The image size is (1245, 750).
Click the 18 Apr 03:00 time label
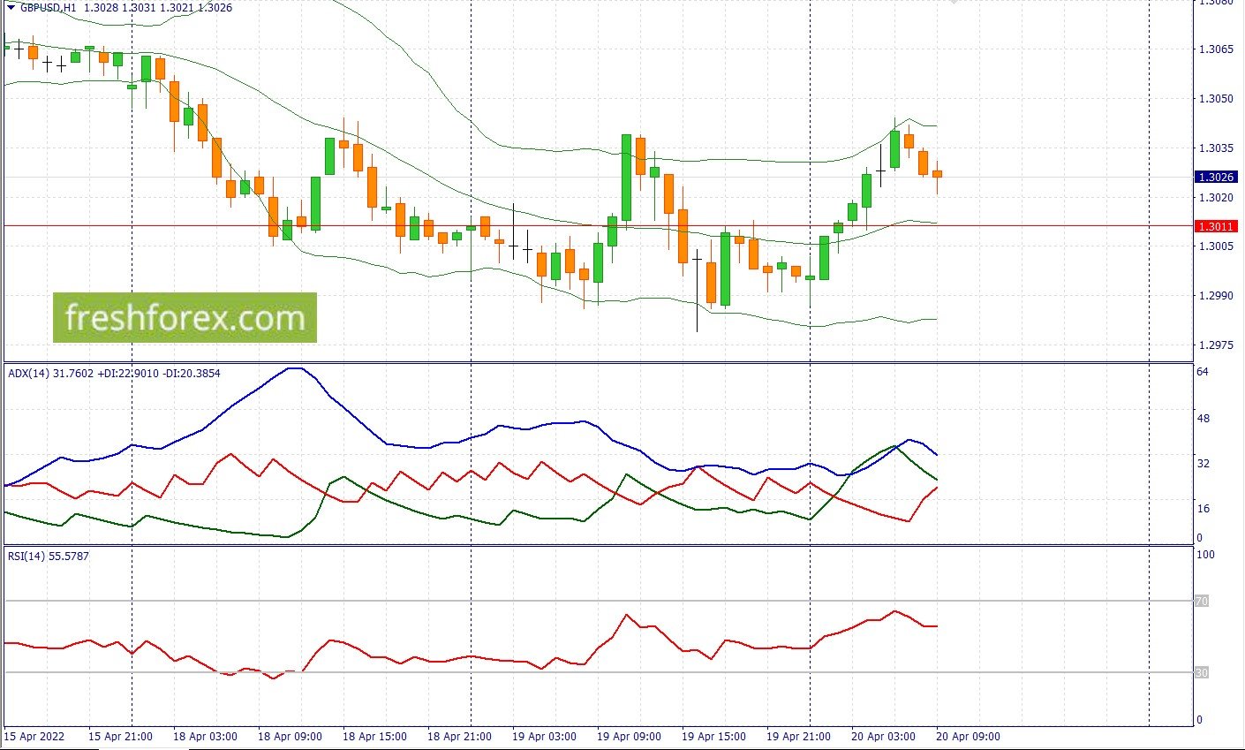pyautogui.click(x=206, y=736)
